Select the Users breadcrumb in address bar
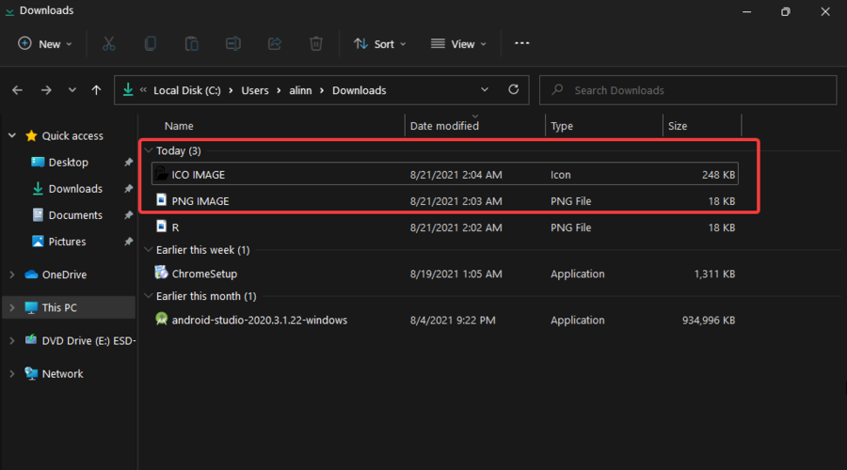The height and width of the screenshot is (470, 847). [x=254, y=90]
